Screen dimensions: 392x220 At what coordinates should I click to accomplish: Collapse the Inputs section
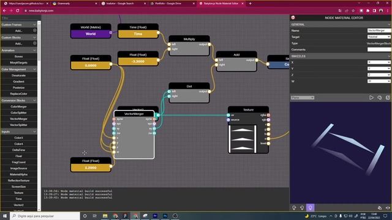[34, 131]
